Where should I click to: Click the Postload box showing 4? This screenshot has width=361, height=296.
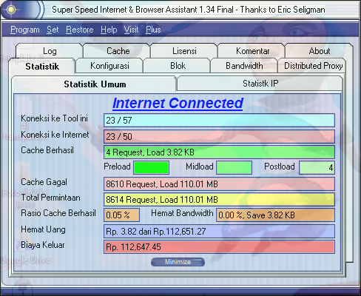[317, 167]
